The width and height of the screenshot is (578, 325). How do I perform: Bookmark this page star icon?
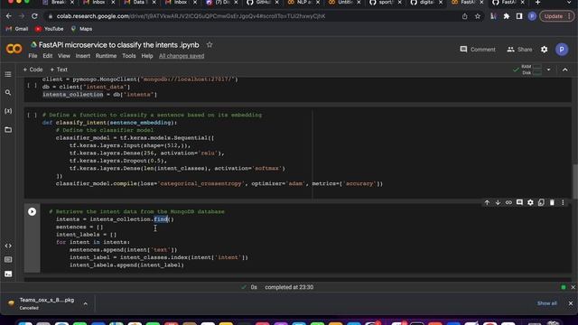[x=478, y=16]
